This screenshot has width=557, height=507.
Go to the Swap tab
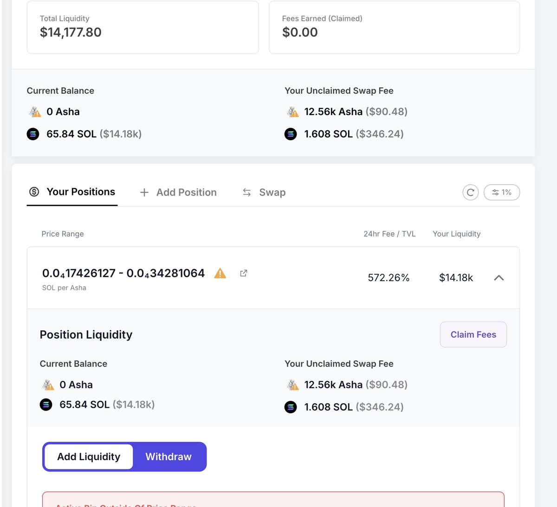pos(264,193)
